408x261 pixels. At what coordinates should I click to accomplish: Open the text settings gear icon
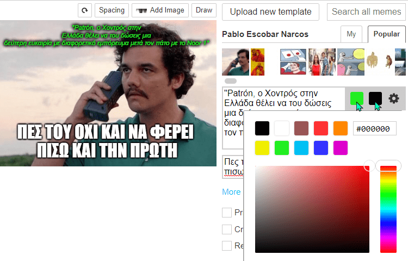coord(394,98)
